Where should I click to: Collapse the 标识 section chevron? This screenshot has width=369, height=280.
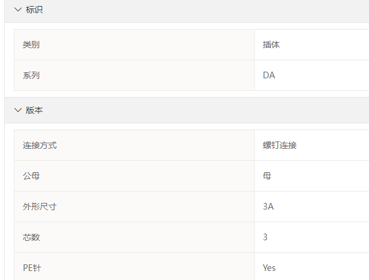tap(18, 10)
